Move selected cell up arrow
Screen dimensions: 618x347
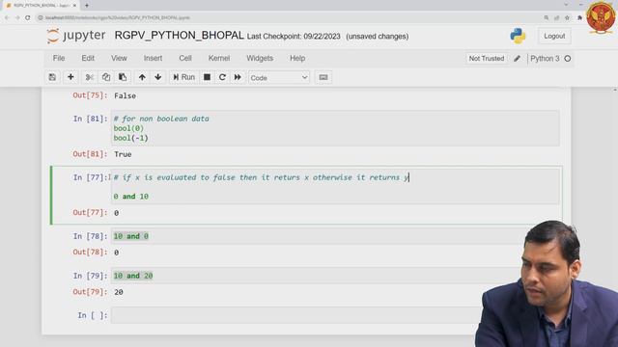[x=142, y=77]
